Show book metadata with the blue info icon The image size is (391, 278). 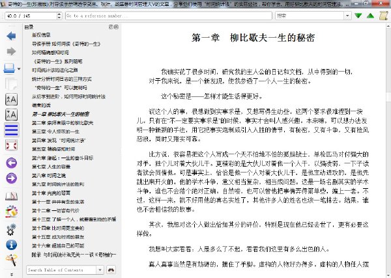[x=11, y=245]
